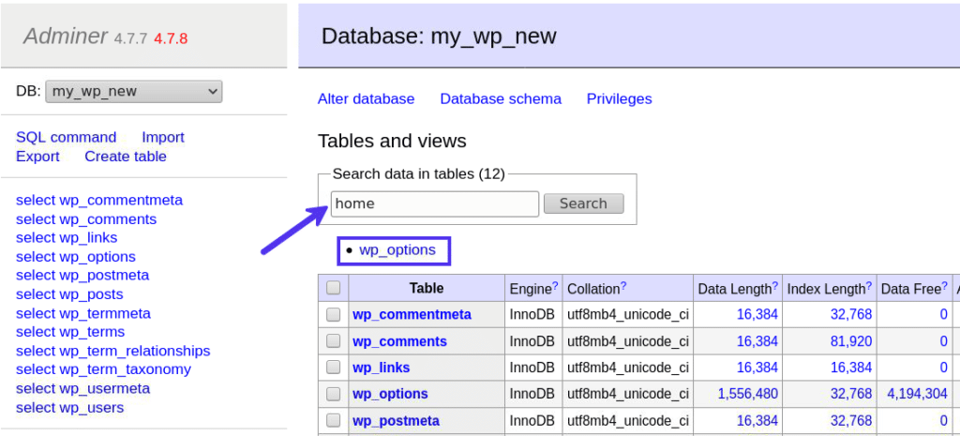The image size is (960, 436).
Task: Click the Search button
Action: click(x=583, y=203)
